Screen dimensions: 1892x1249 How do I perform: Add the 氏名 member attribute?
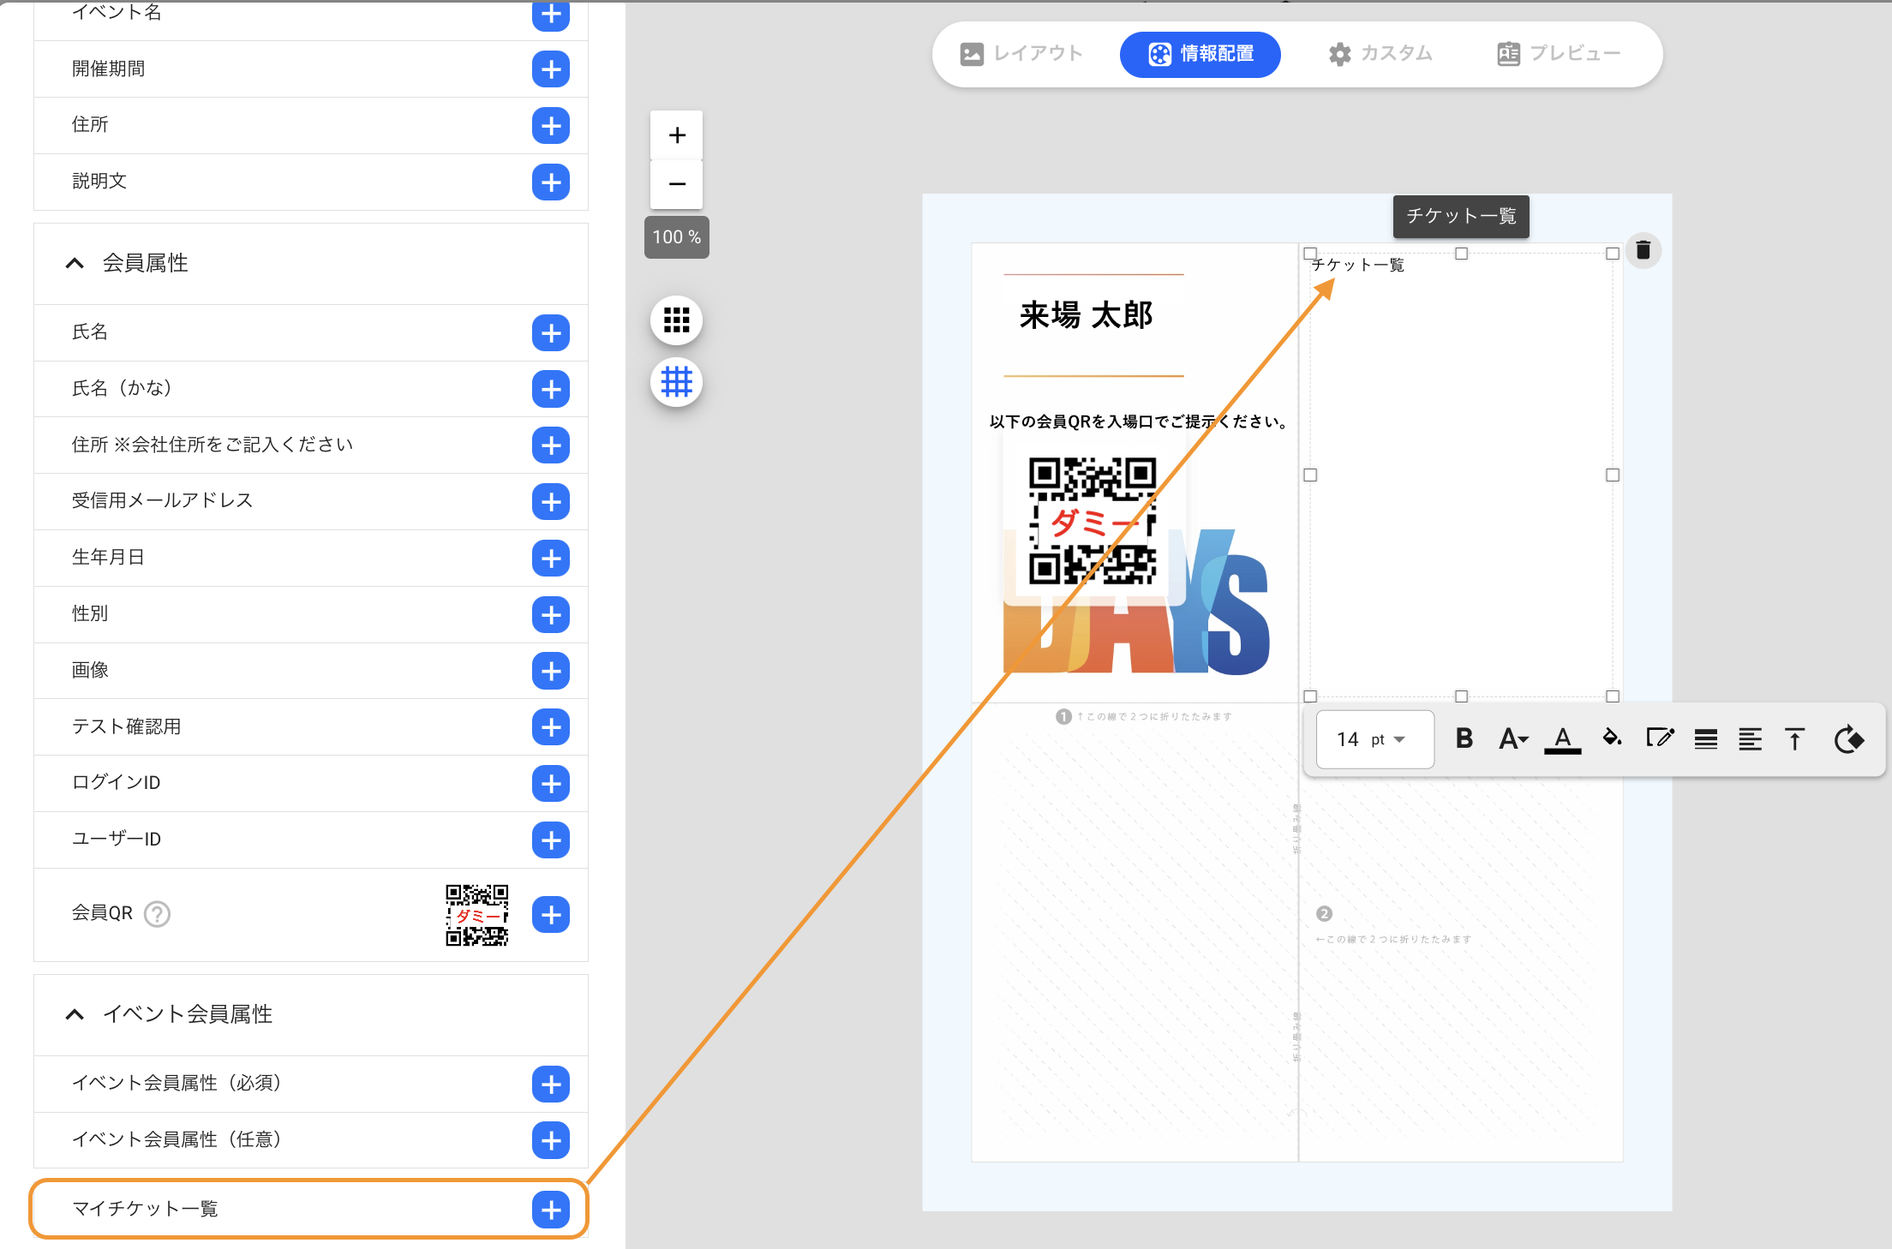point(550,332)
